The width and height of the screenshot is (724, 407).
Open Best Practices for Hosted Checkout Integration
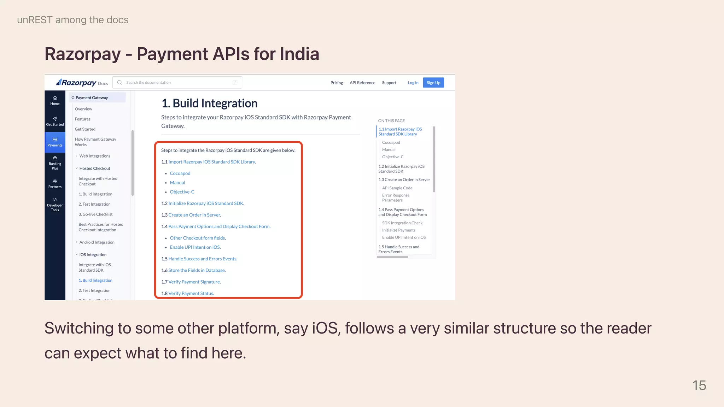(101, 227)
